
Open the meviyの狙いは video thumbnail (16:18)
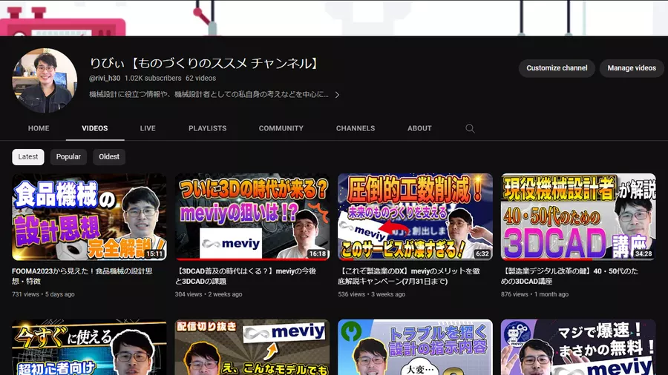pyautogui.click(x=252, y=217)
